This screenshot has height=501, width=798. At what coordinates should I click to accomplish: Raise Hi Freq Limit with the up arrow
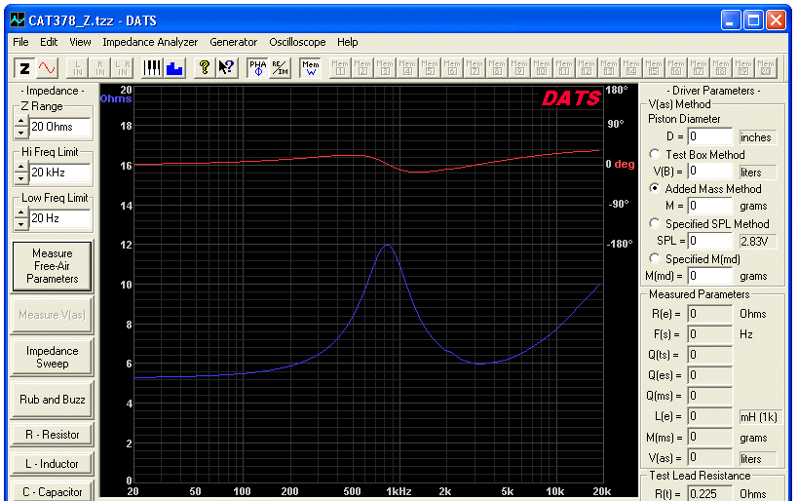pyautogui.click(x=20, y=167)
